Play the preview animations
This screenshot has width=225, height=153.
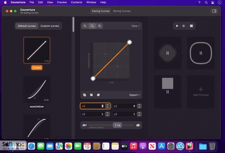tap(177, 26)
